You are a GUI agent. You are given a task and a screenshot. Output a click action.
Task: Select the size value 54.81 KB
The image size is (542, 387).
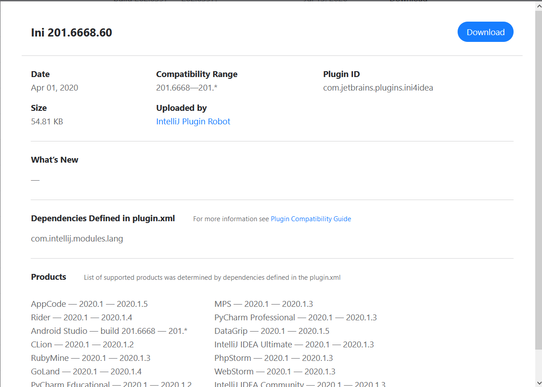[47, 122]
